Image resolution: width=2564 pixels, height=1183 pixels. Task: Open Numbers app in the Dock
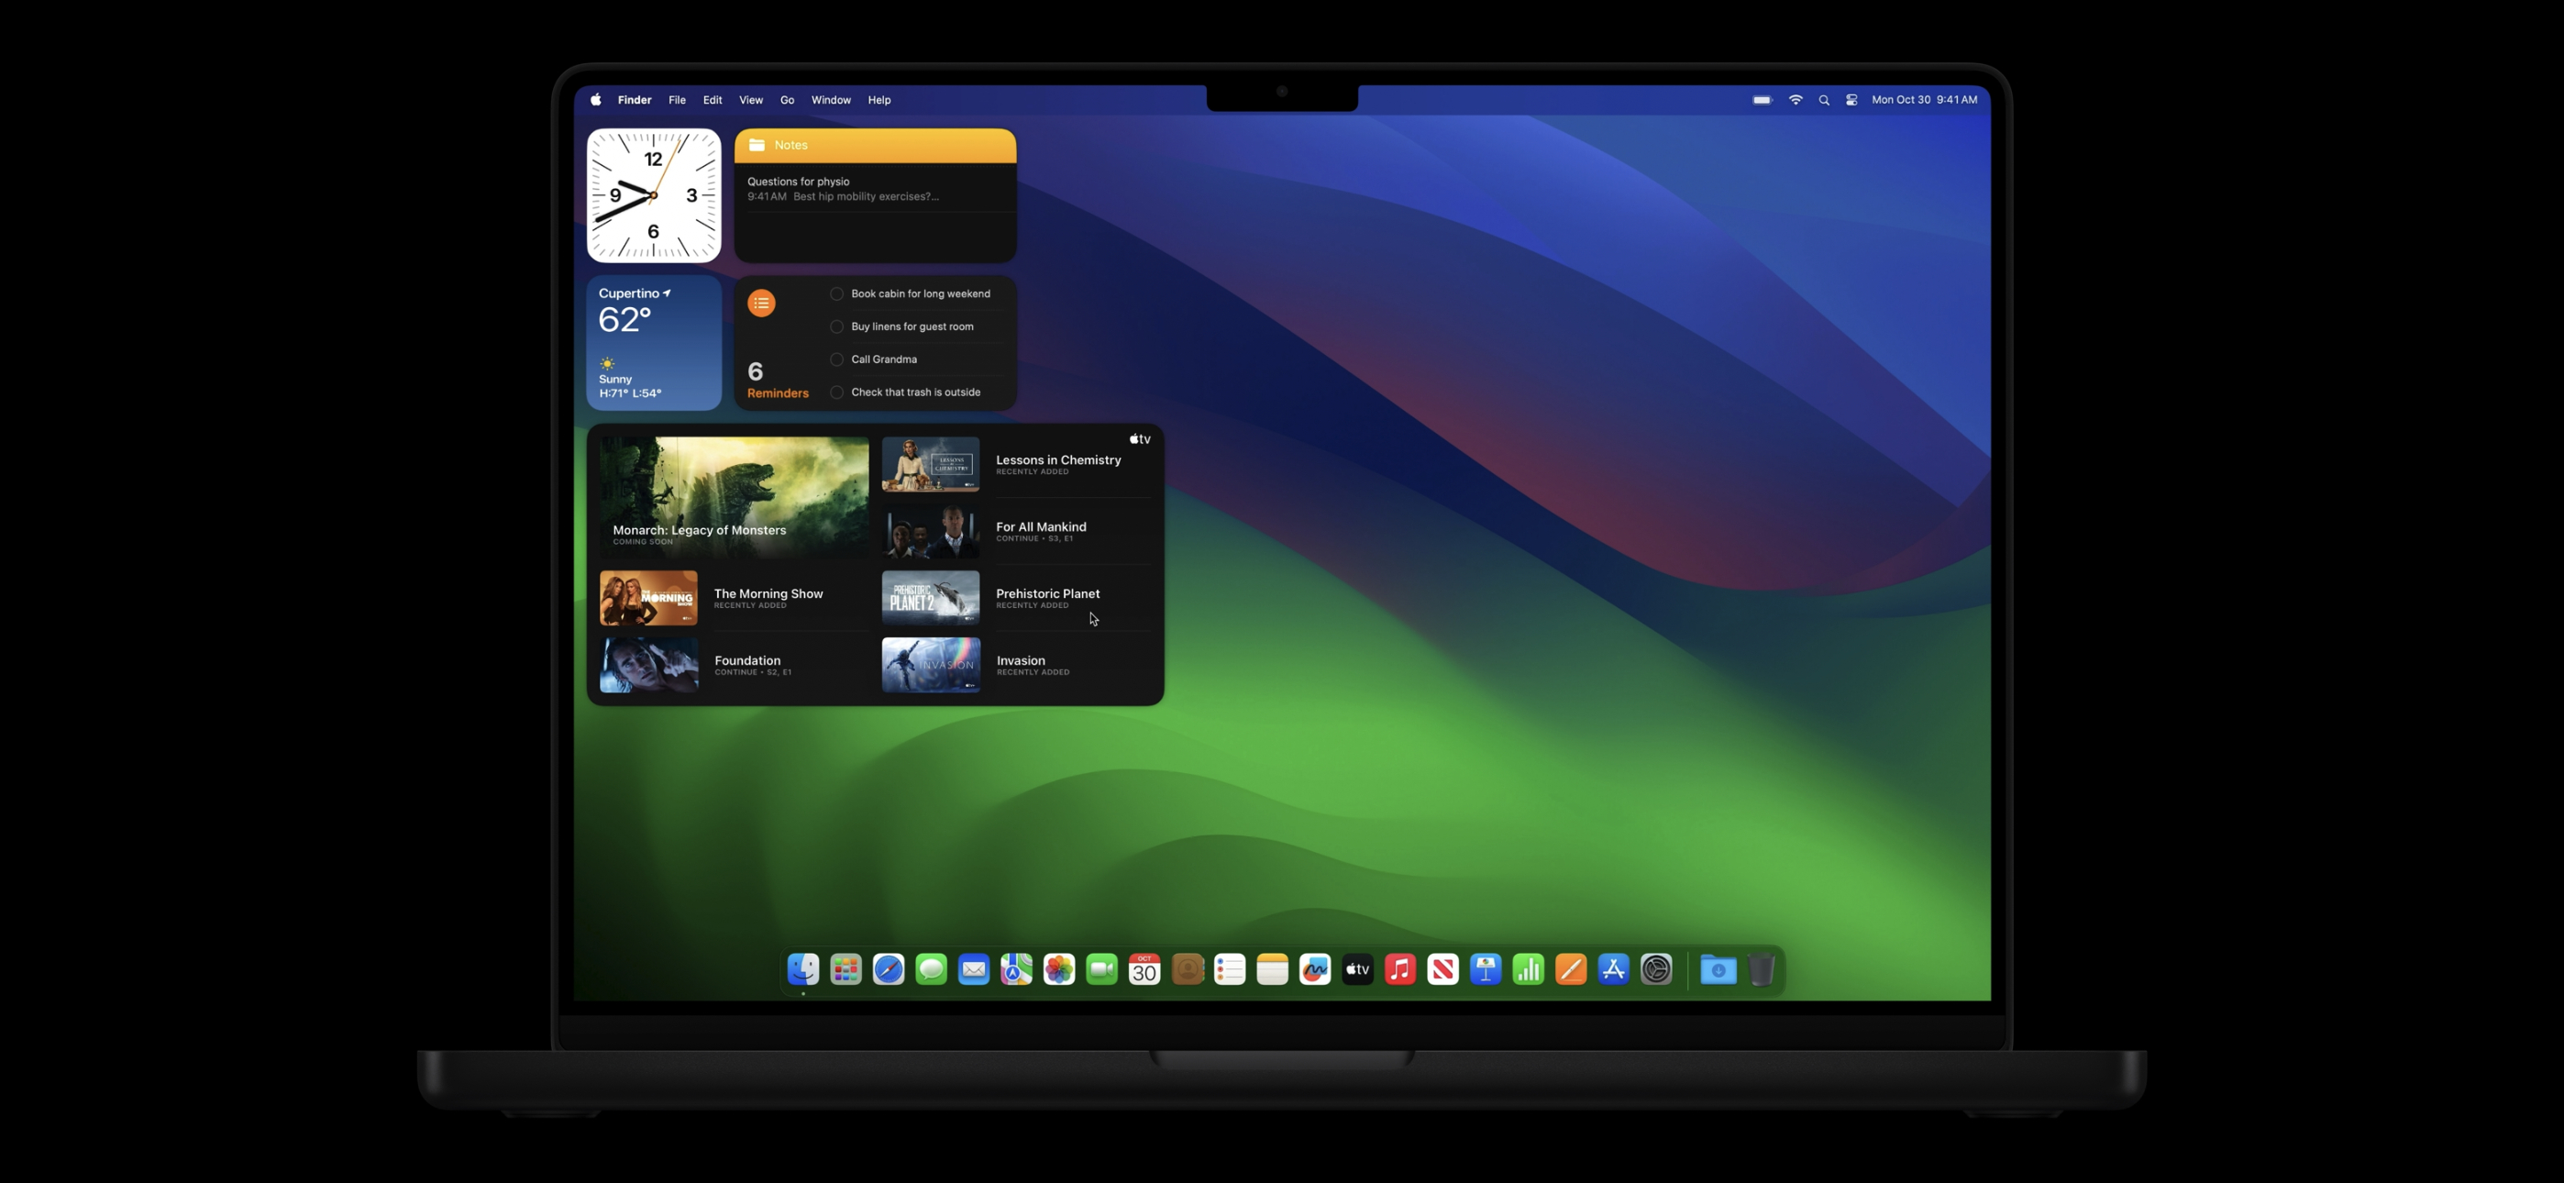[1529, 969]
